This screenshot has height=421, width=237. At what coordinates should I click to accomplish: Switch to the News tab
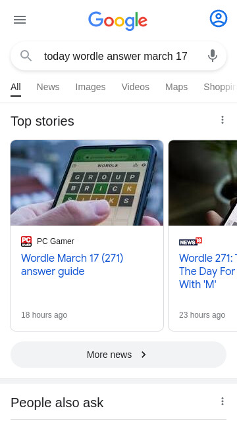point(48,87)
